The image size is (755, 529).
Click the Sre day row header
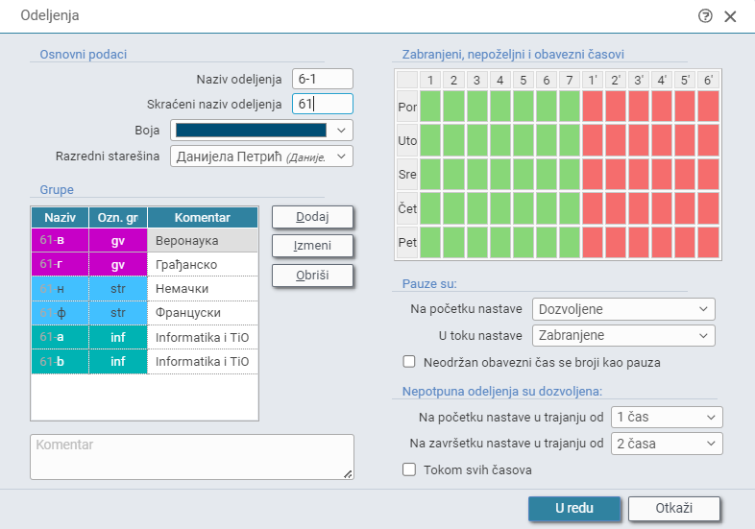(x=407, y=174)
